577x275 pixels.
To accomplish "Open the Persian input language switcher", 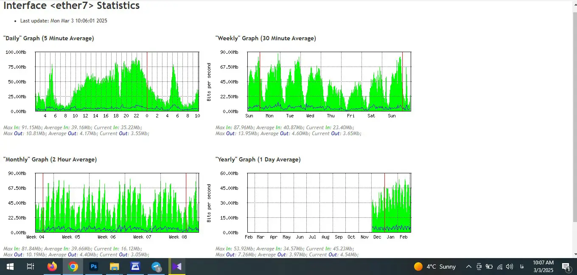I will [521, 267].
